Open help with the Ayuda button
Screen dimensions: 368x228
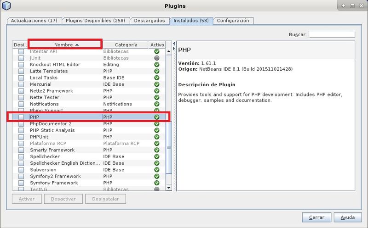pyautogui.click(x=348, y=217)
